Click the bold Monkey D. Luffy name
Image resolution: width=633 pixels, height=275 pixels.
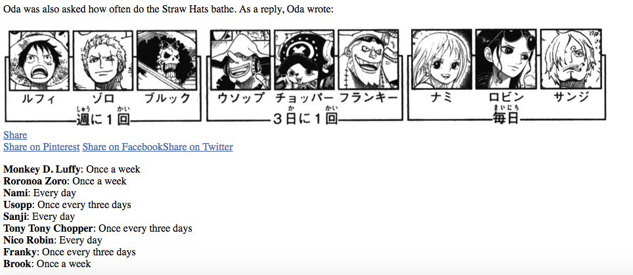pyautogui.click(x=42, y=169)
